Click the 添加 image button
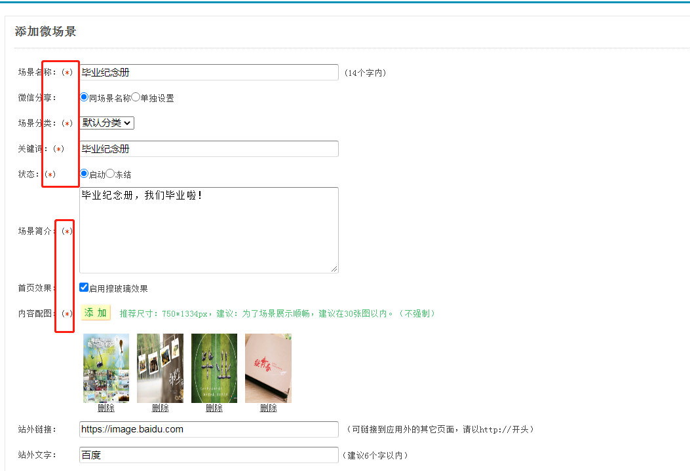 95,313
